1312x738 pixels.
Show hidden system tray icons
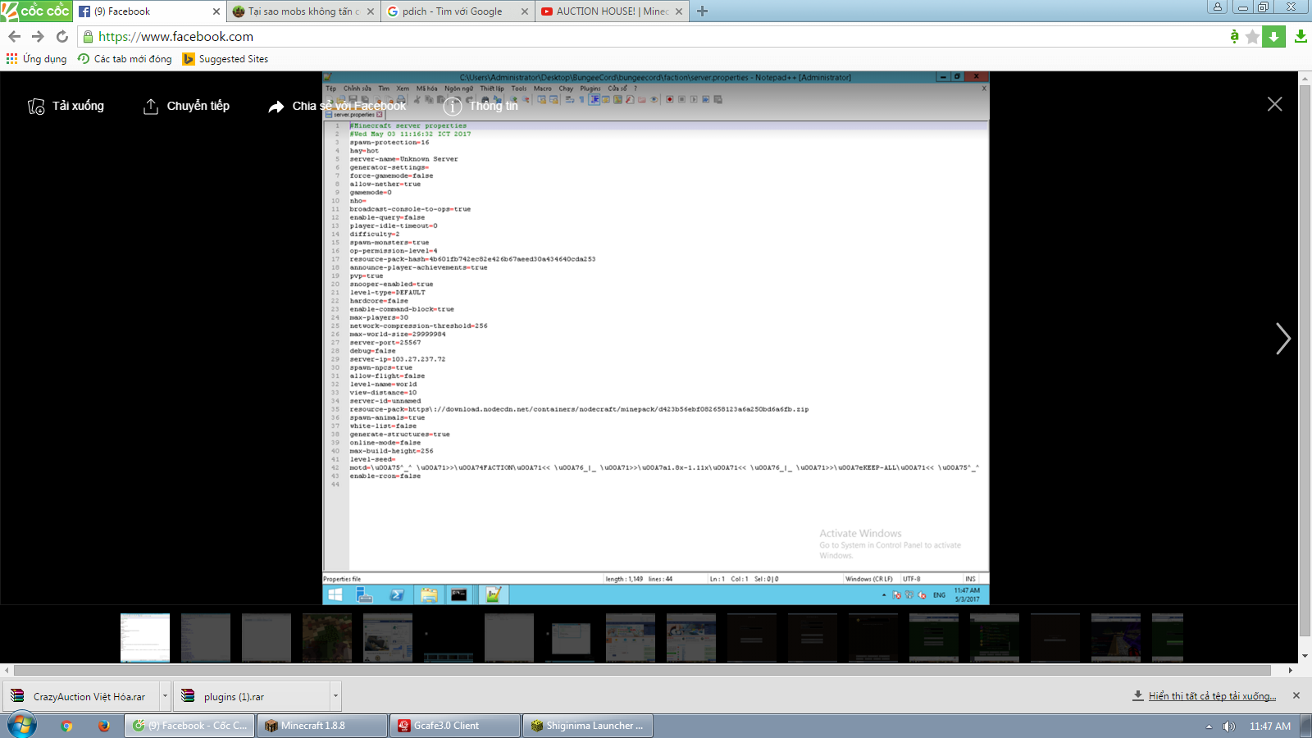point(1209,727)
